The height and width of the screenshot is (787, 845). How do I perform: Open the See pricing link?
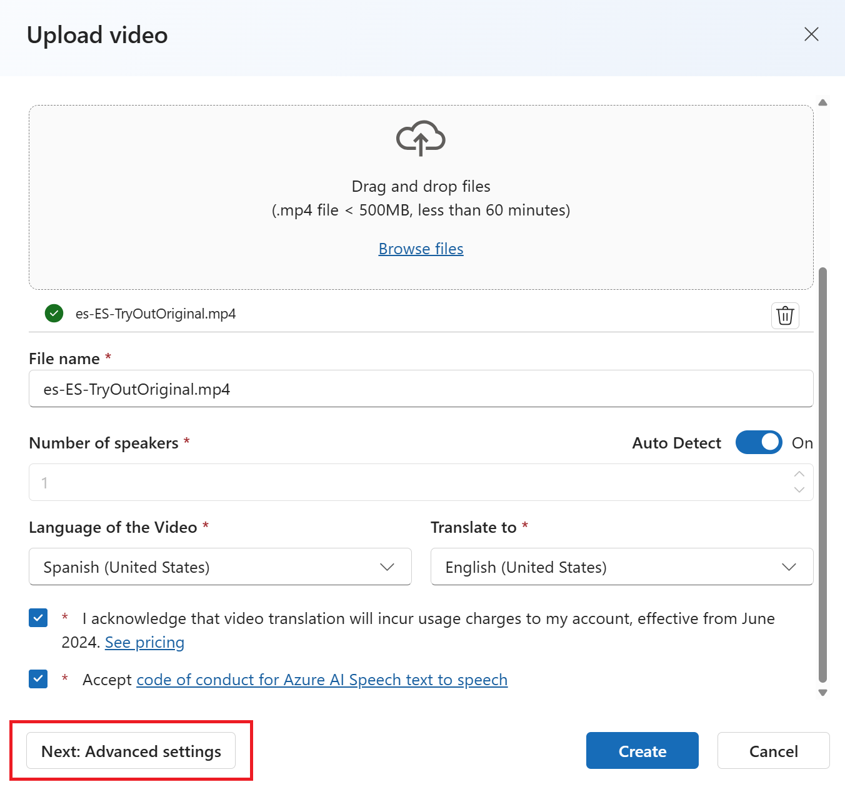pyautogui.click(x=144, y=643)
